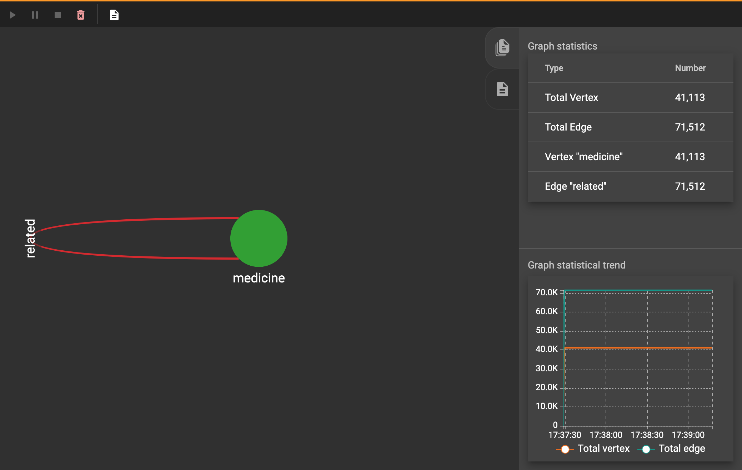
Task: Click the Number column header
Action: [690, 68]
